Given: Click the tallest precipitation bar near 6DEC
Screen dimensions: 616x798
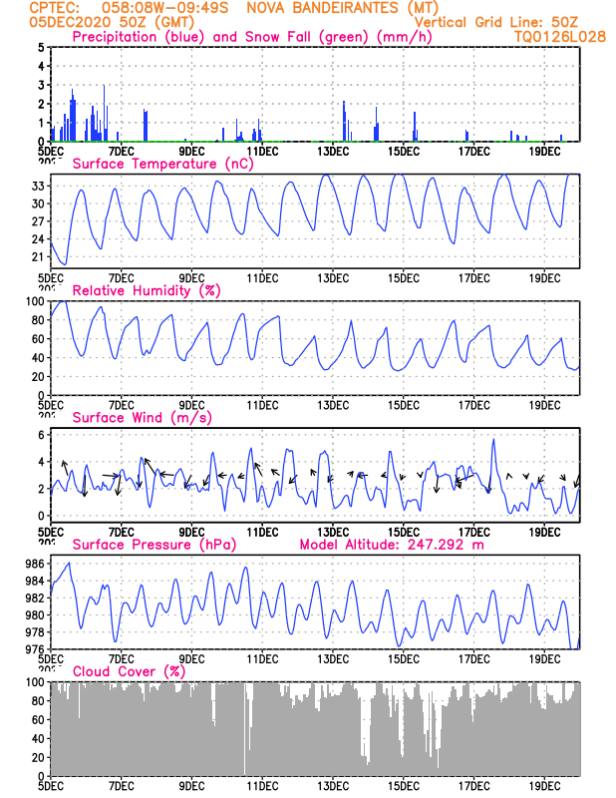Looking at the screenshot, I should click(105, 113).
